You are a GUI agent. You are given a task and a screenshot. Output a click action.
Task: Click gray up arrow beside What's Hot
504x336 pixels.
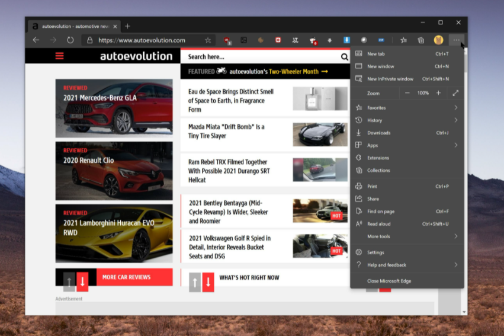[x=195, y=282]
